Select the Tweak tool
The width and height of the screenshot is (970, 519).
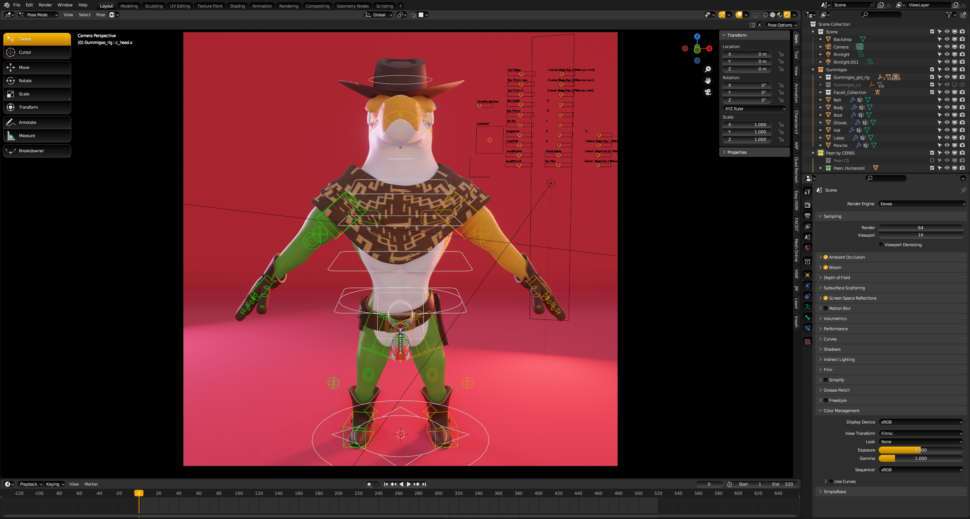pyautogui.click(x=37, y=39)
